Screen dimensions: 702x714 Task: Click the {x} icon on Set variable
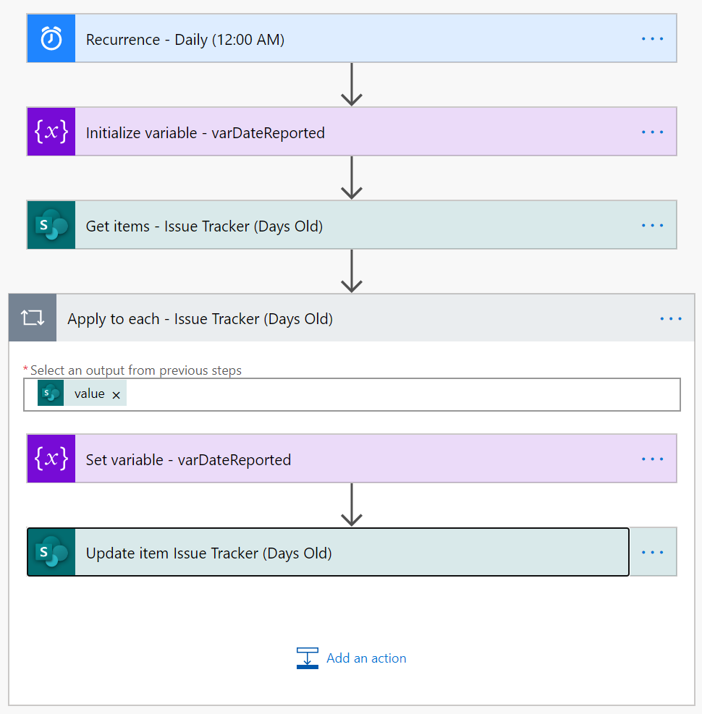pos(51,459)
